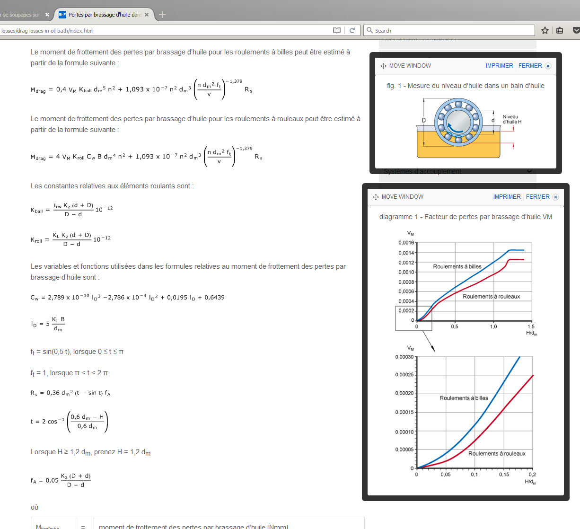Click the Pocket icon in browser toolbar
Screen dimensions: 580x529
pyautogui.click(x=576, y=30)
